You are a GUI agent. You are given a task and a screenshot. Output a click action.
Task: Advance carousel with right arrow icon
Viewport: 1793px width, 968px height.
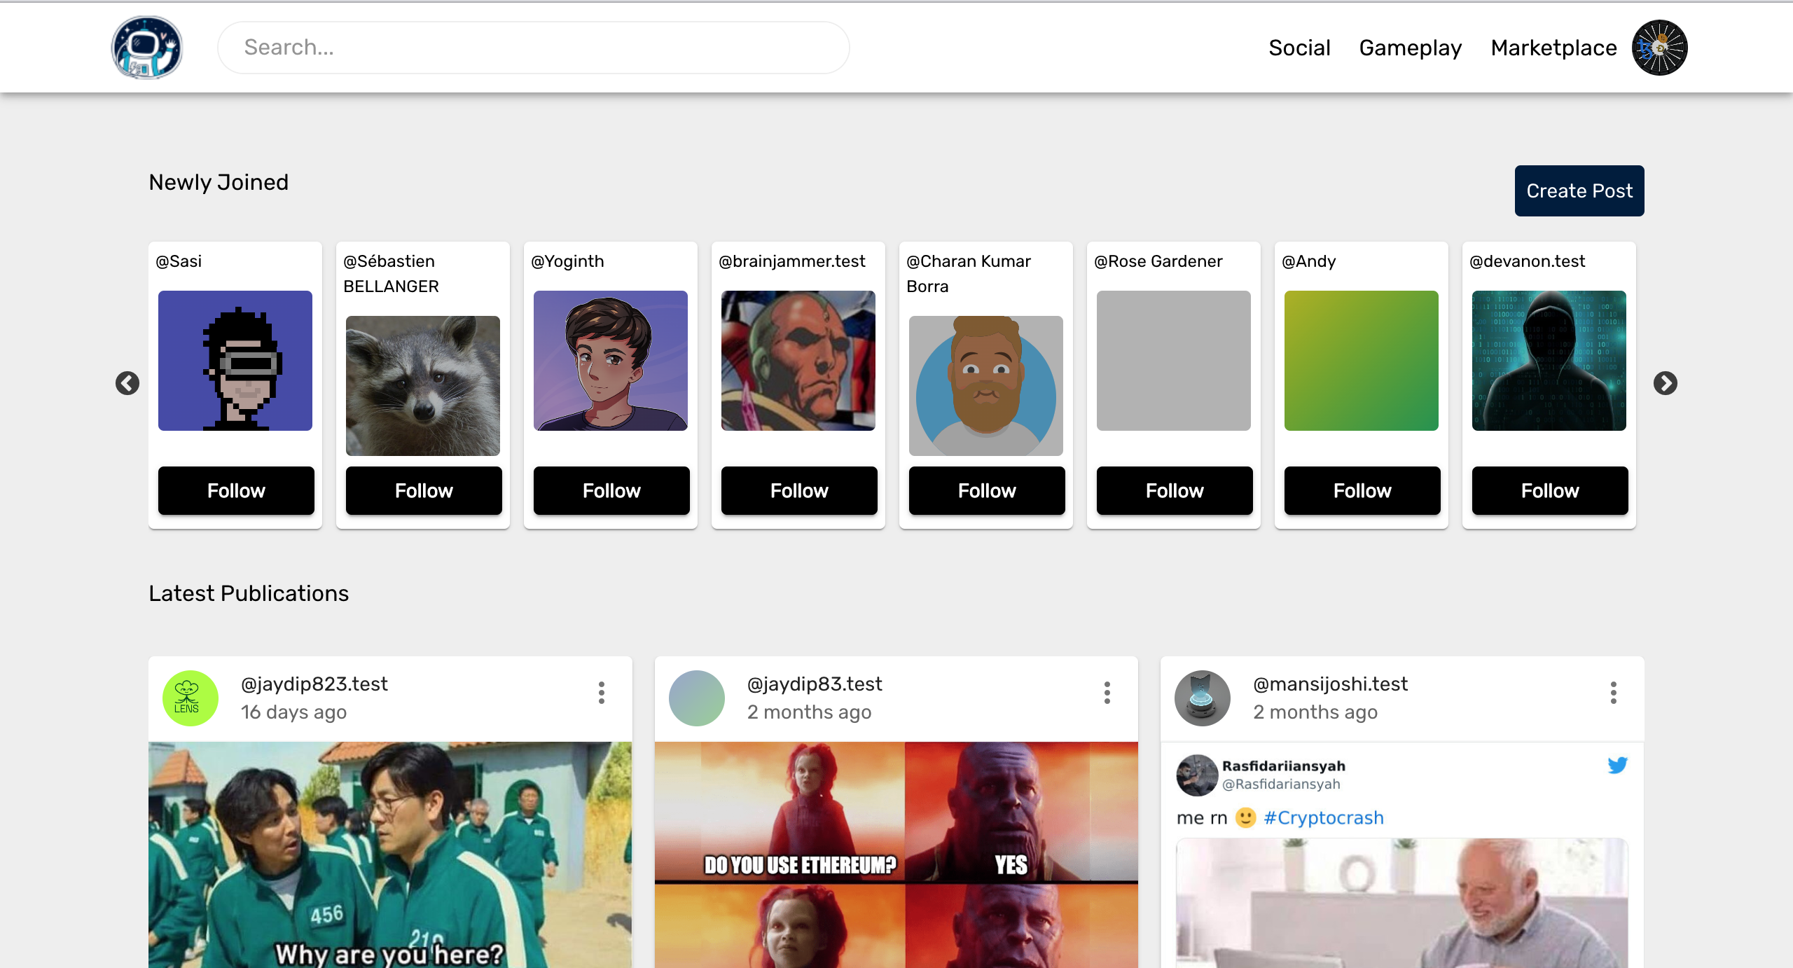pos(1665,383)
